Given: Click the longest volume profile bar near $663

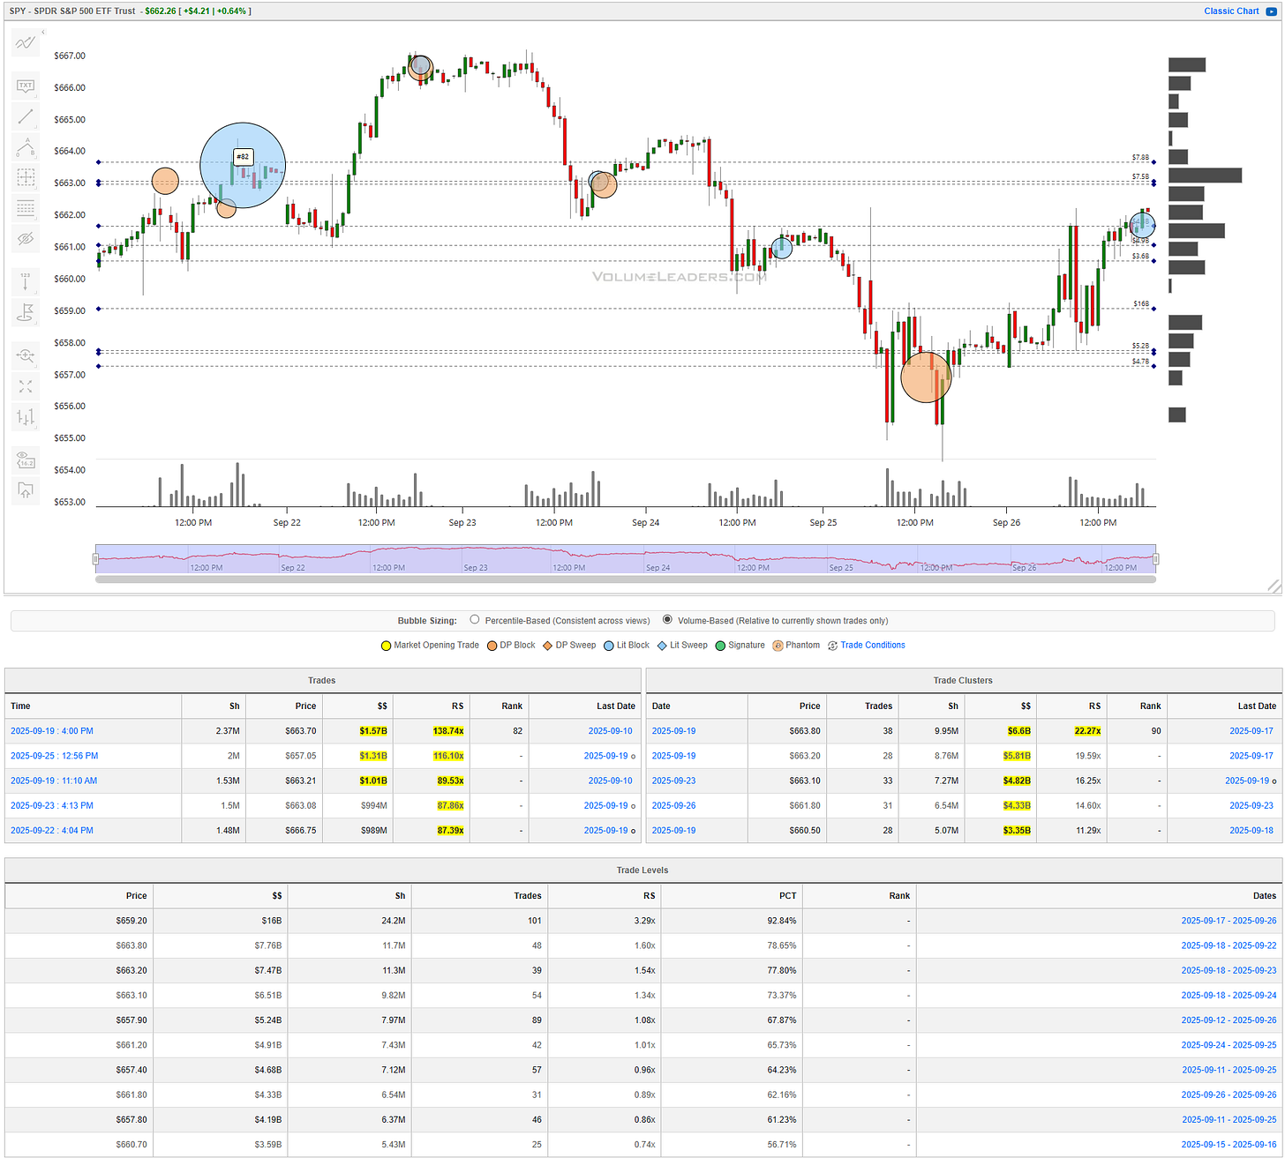Looking at the screenshot, I should click(x=1205, y=176).
